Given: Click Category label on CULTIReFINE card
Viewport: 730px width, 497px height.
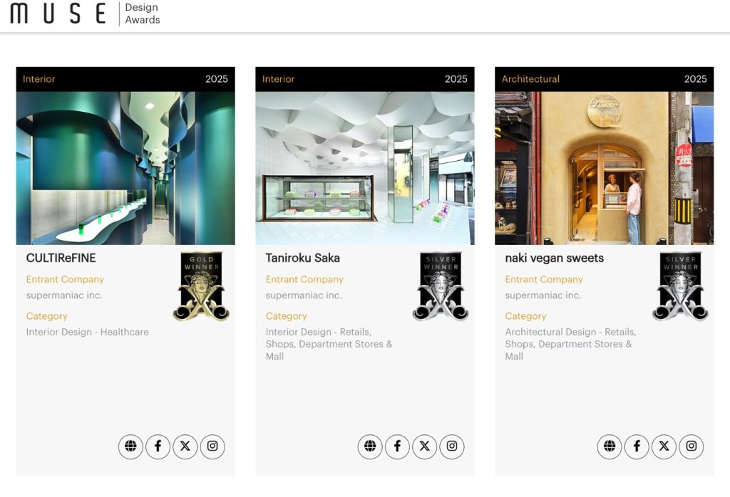Looking at the screenshot, I should pos(46,316).
